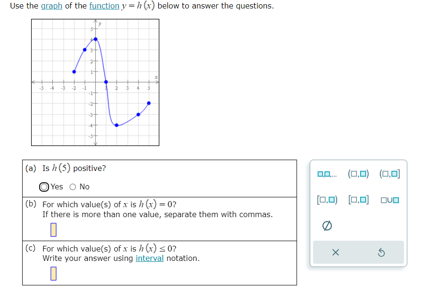
Task: Click the × clear button in the palette
Action: (x=336, y=253)
